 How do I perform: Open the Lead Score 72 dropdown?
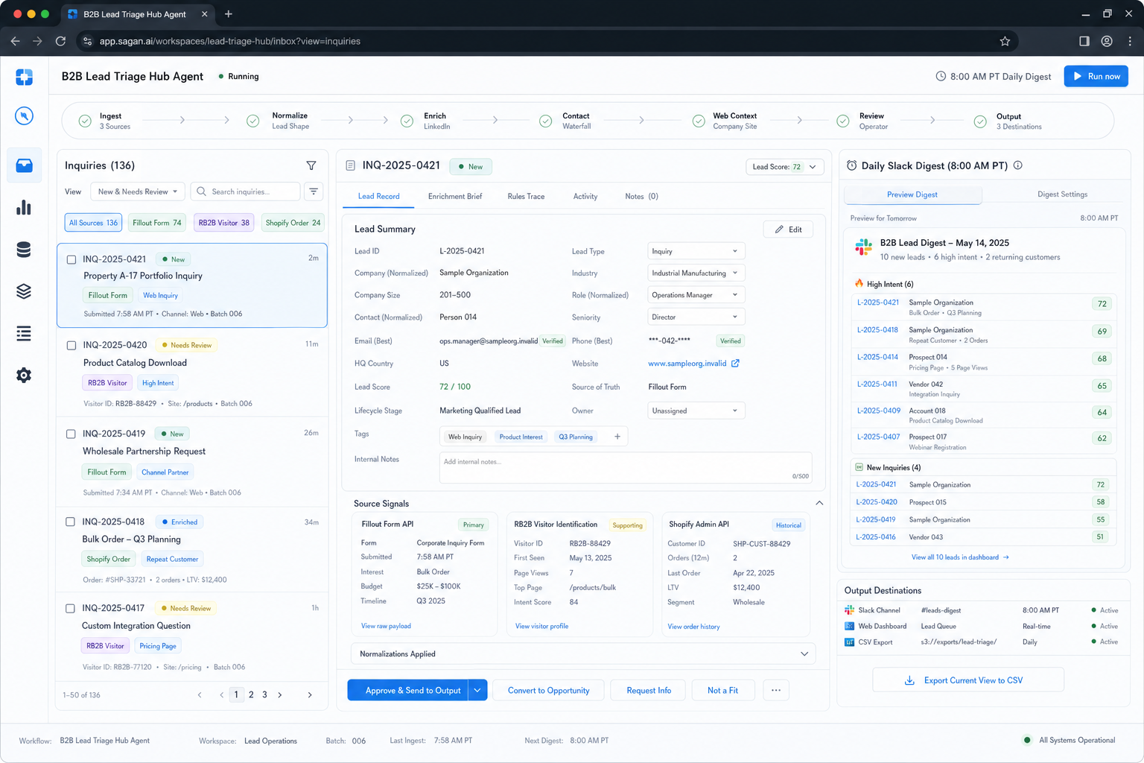pyautogui.click(x=784, y=167)
